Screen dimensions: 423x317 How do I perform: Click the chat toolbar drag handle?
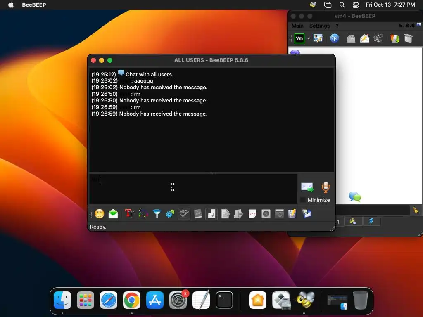(x=90, y=214)
